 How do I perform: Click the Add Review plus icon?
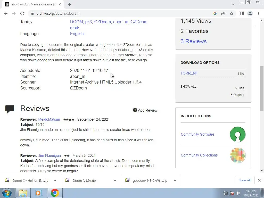tap(135, 110)
